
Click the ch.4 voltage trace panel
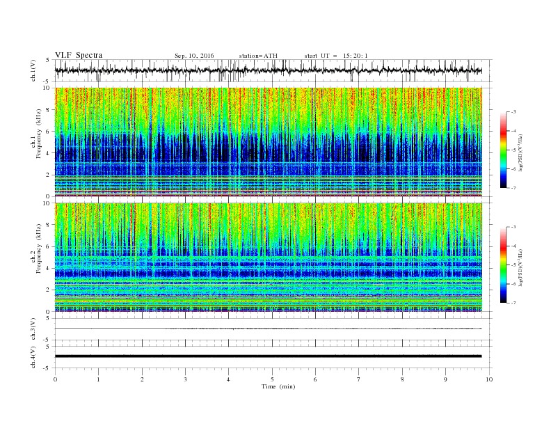(273, 357)
